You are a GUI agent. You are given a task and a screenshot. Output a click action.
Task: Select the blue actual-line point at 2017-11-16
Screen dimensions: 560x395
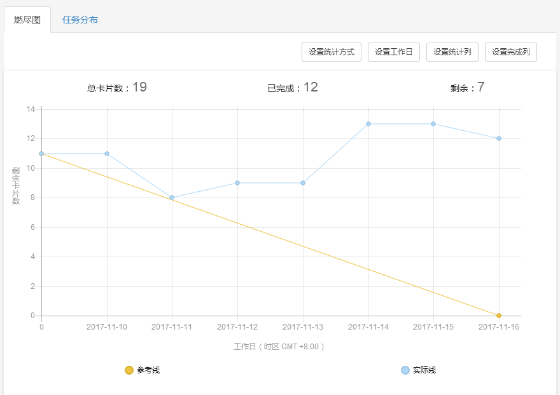click(499, 138)
